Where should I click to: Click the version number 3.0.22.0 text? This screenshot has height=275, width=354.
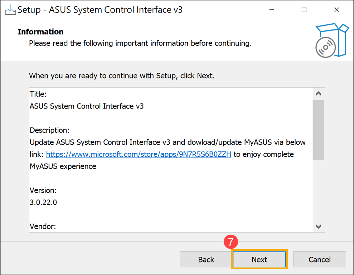(x=43, y=202)
